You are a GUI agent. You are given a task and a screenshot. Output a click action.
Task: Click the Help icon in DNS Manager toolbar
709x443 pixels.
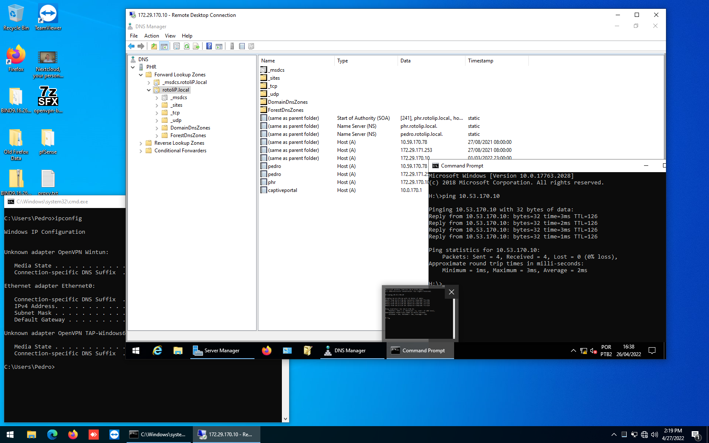(209, 46)
